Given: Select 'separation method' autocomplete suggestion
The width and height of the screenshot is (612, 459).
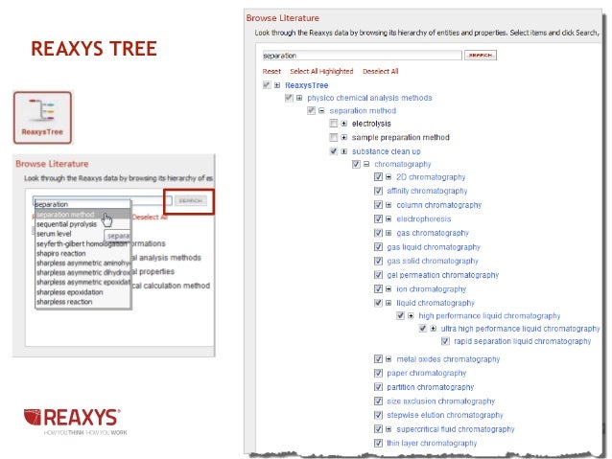Looking at the screenshot, I should click(x=82, y=215).
